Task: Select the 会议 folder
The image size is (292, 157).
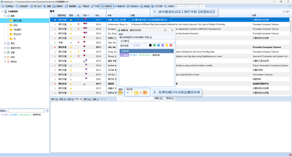Action: (x=15, y=25)
